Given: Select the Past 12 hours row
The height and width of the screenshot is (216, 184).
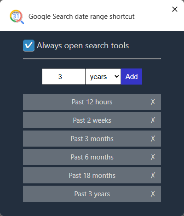Looking at the screenshot, I should click(x=92, y=102).
